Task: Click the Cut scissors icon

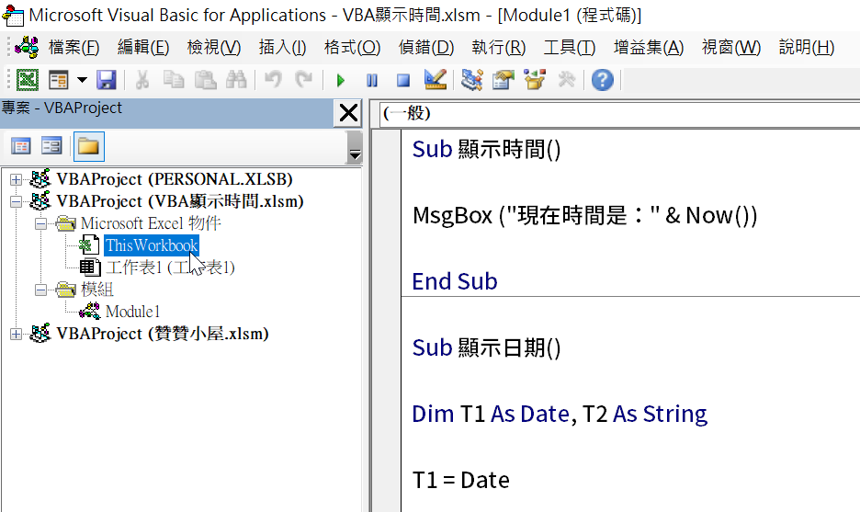Action: [142, 80]
